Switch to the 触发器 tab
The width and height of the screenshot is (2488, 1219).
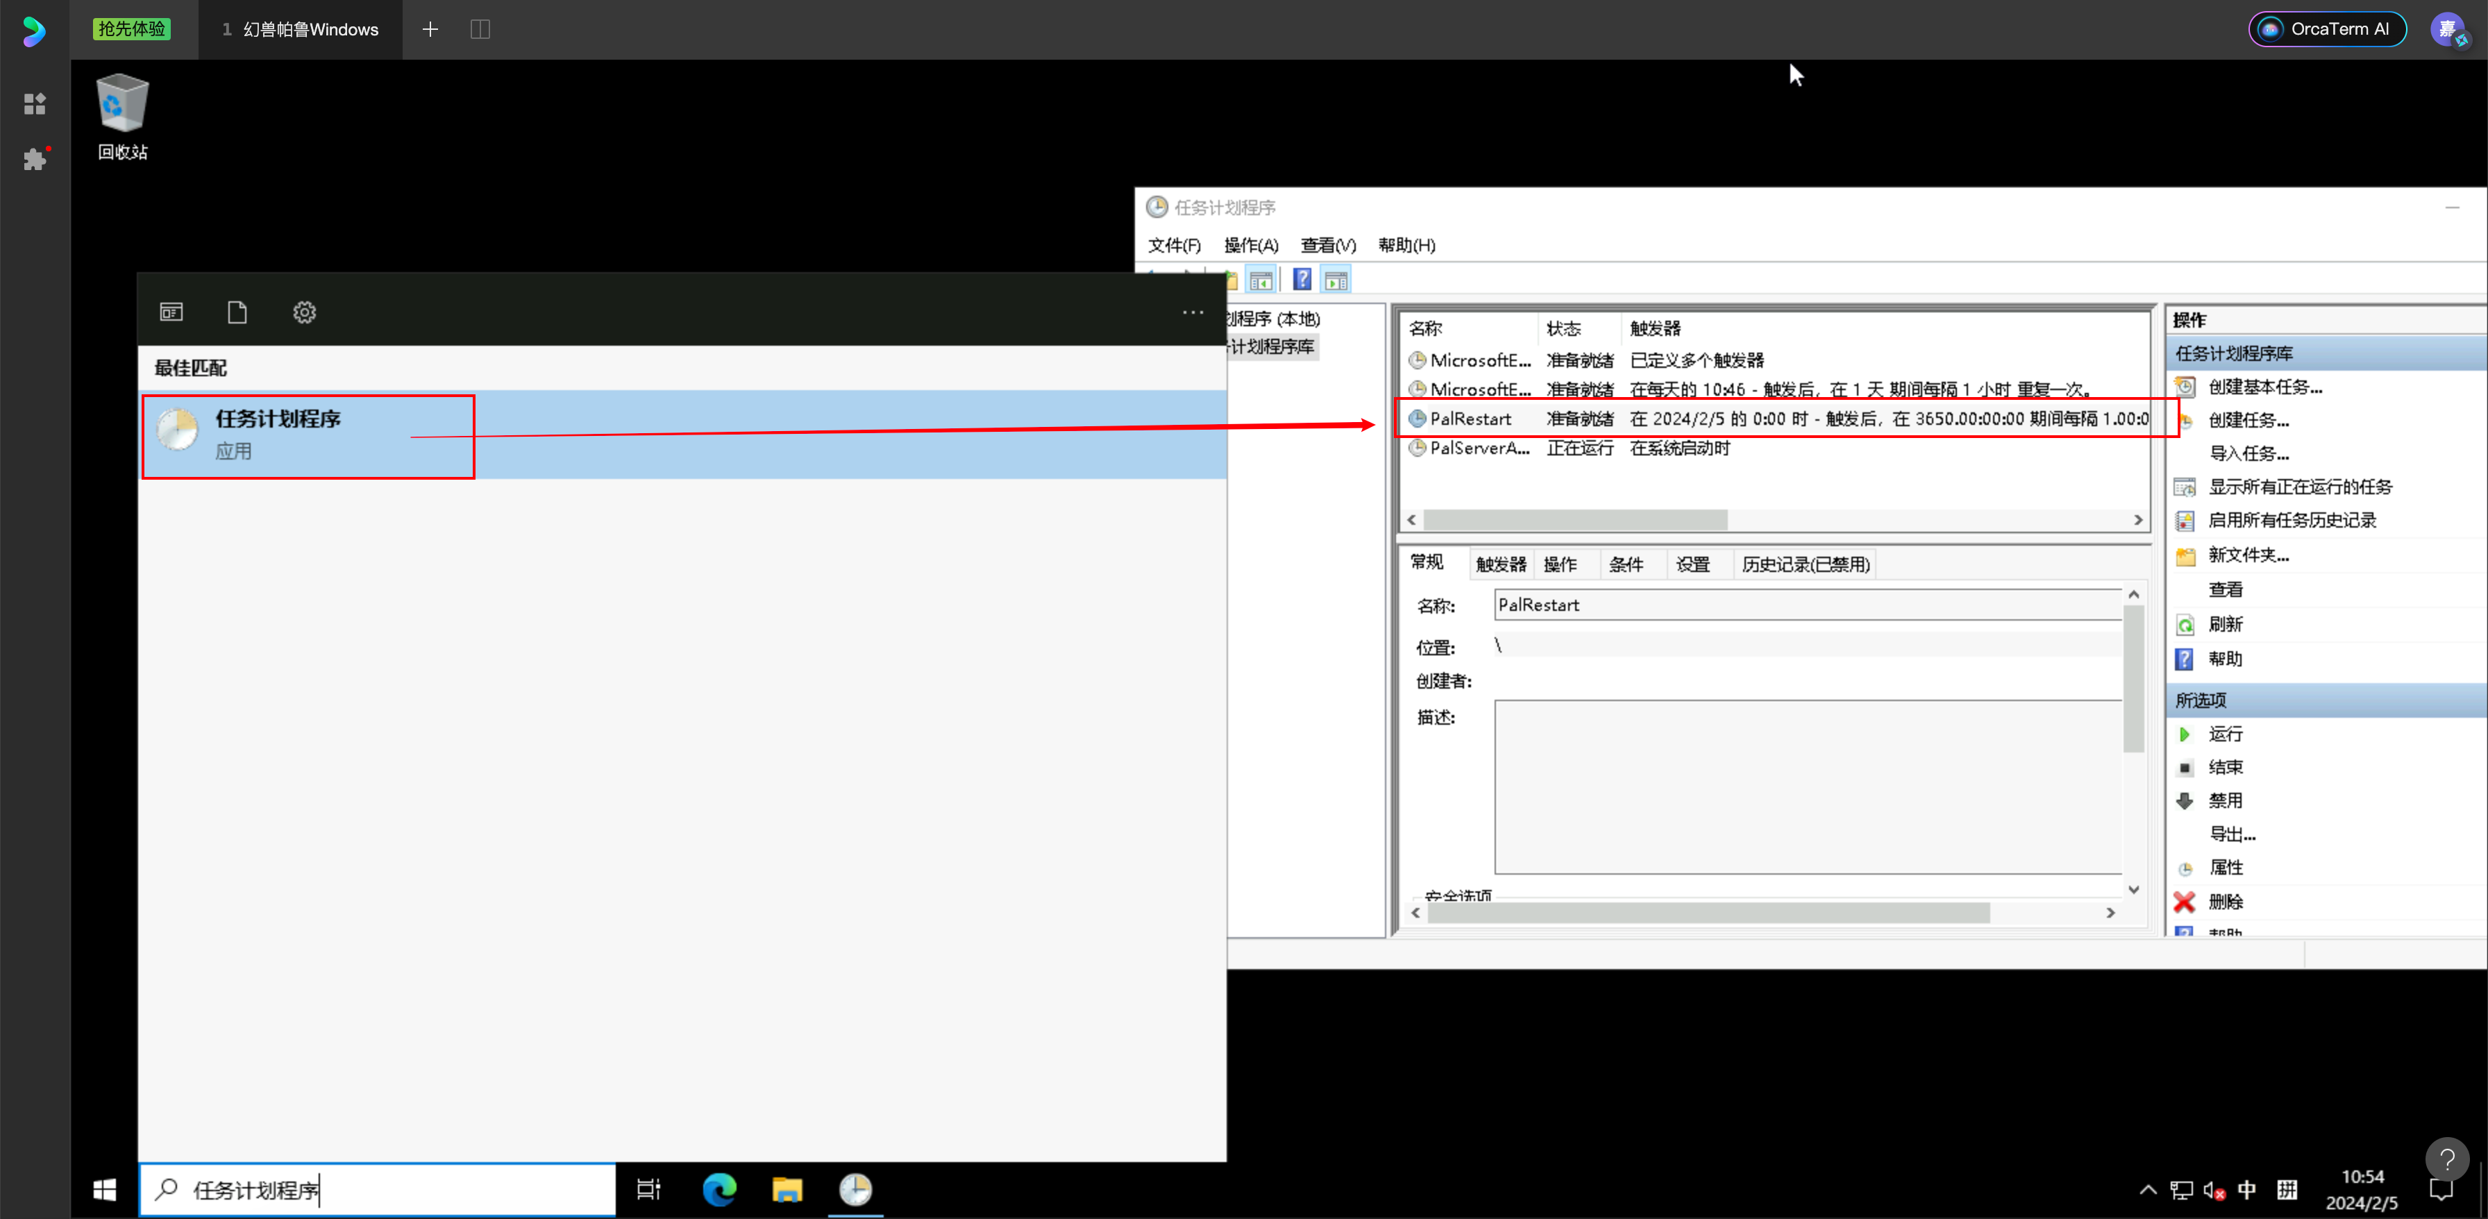click(1500, 564)
